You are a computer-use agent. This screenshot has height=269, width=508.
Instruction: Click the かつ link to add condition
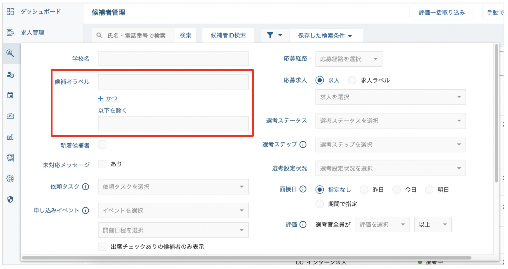[x=112, y=98]
